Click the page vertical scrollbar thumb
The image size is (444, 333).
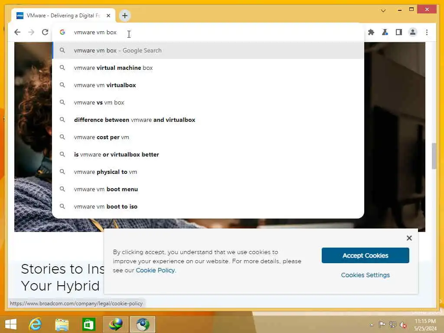[434, 156]
